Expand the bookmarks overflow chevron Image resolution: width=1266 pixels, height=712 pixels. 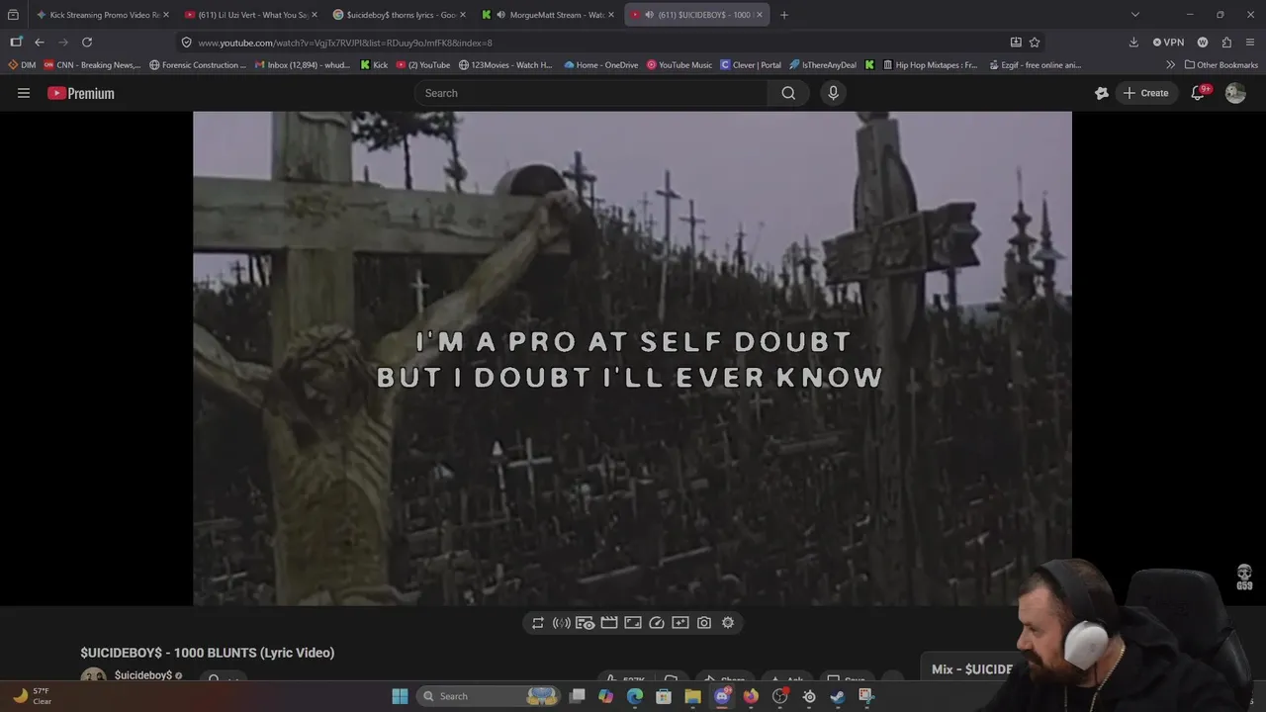pyautogui.click(x=1171, y=65)
